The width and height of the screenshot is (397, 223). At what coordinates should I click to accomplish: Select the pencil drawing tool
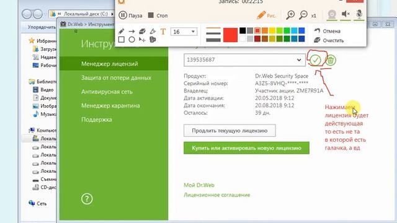point(122,32)
